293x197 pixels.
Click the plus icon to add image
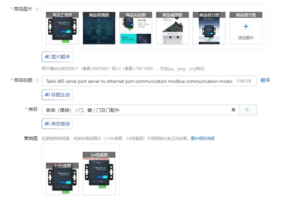coord(246,26)
